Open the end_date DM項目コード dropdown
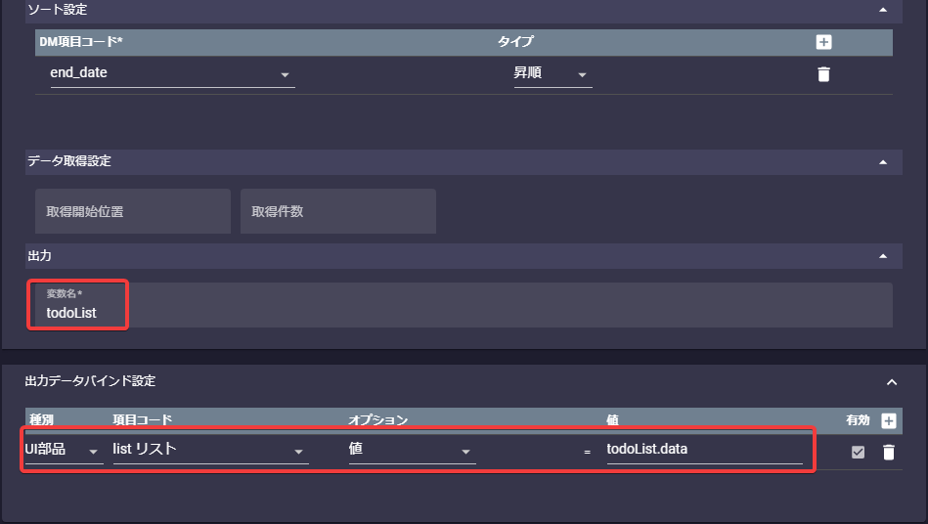 pyautogui.click(x=172, y=73)
